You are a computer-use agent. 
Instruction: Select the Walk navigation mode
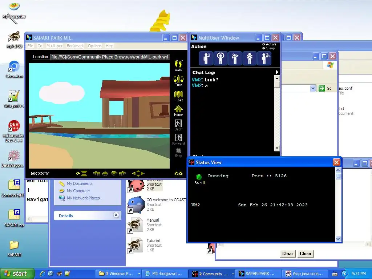tap(178, 66)
